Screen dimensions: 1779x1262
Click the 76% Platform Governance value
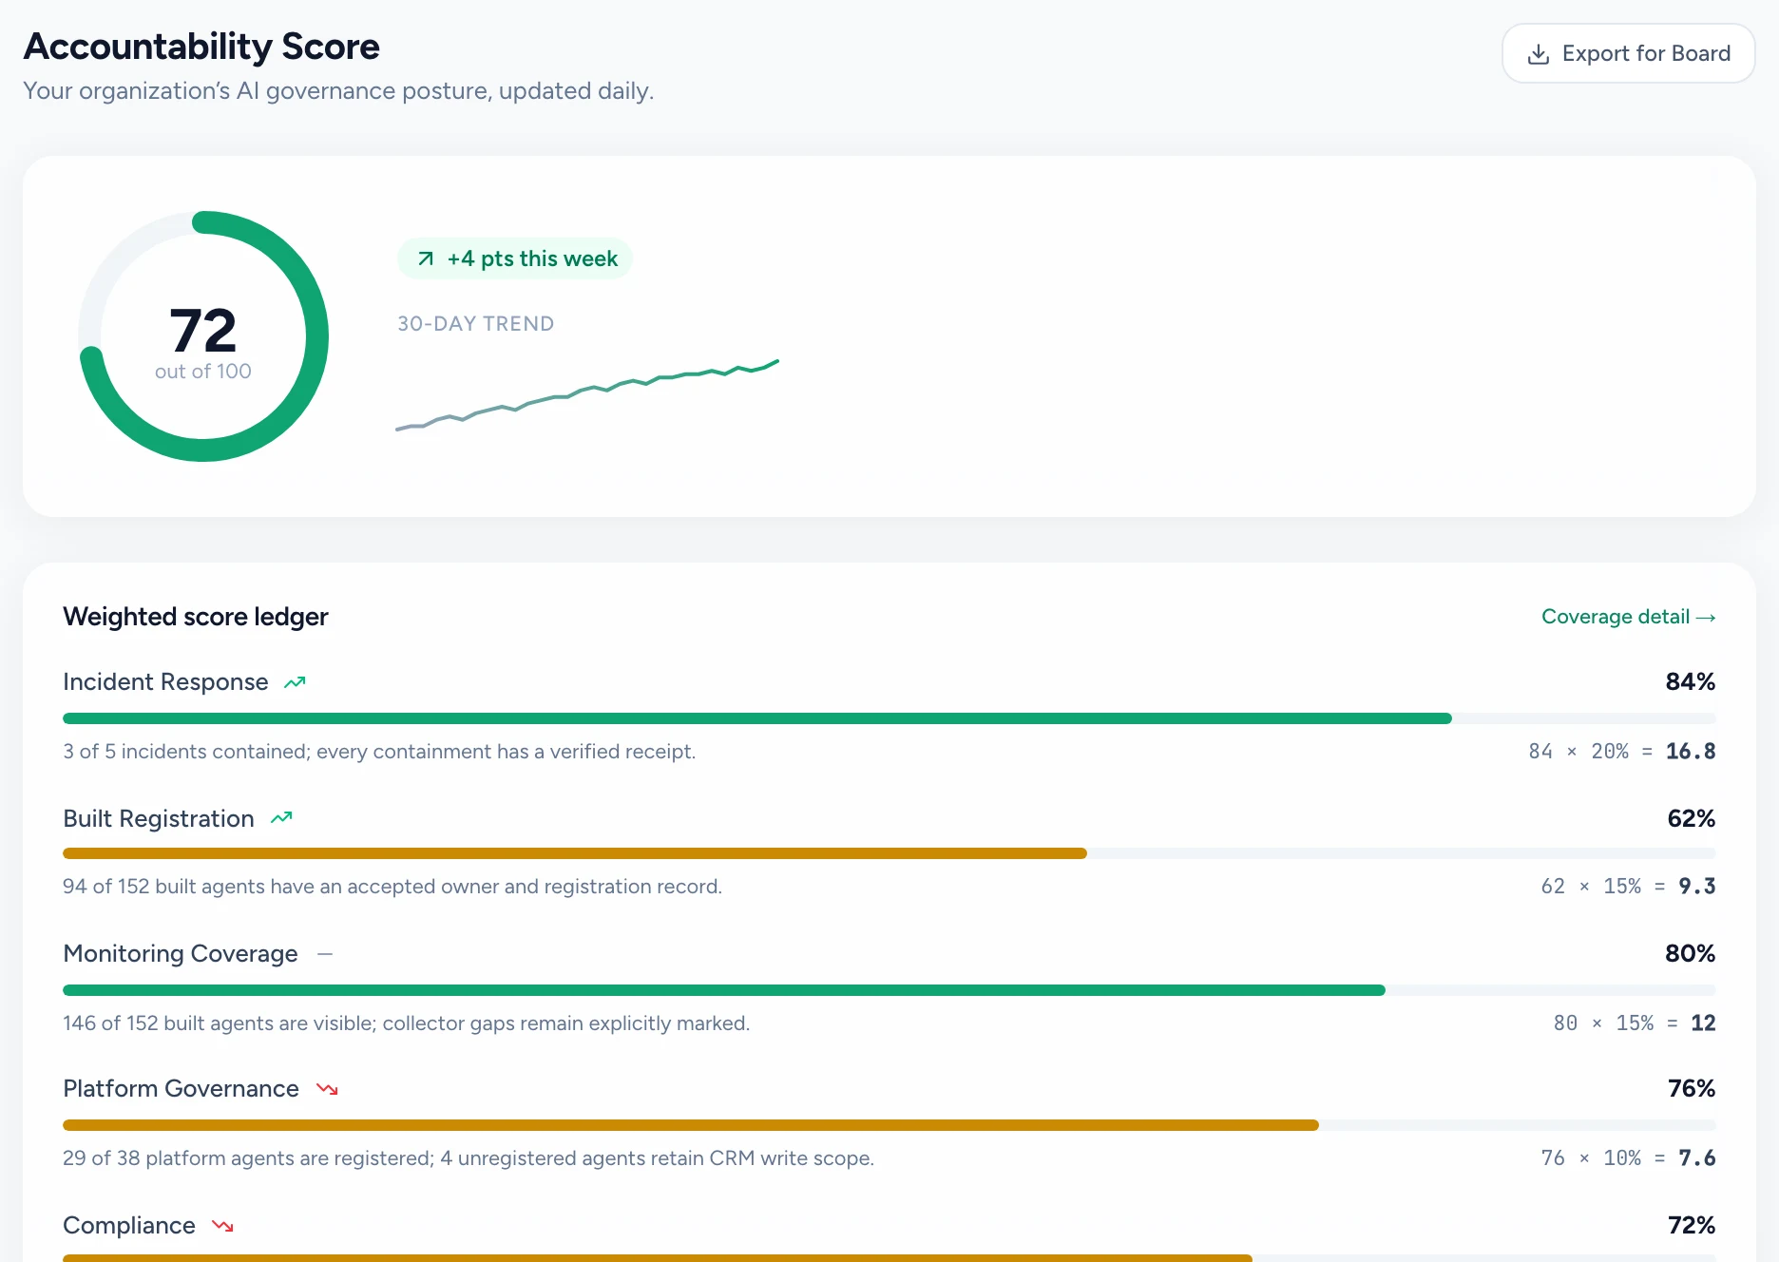pyautogui.click(x=1692, y=1088)
